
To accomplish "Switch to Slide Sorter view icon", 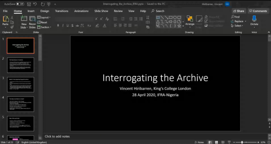I will (216, 142).
